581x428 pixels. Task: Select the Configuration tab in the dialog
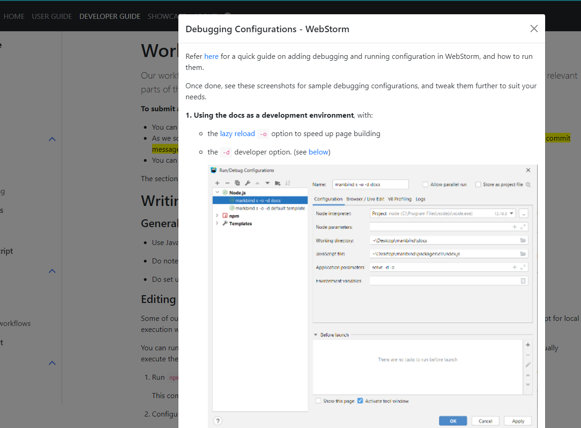point(328,199)
